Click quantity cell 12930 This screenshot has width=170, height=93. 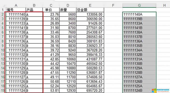point(68,90)
